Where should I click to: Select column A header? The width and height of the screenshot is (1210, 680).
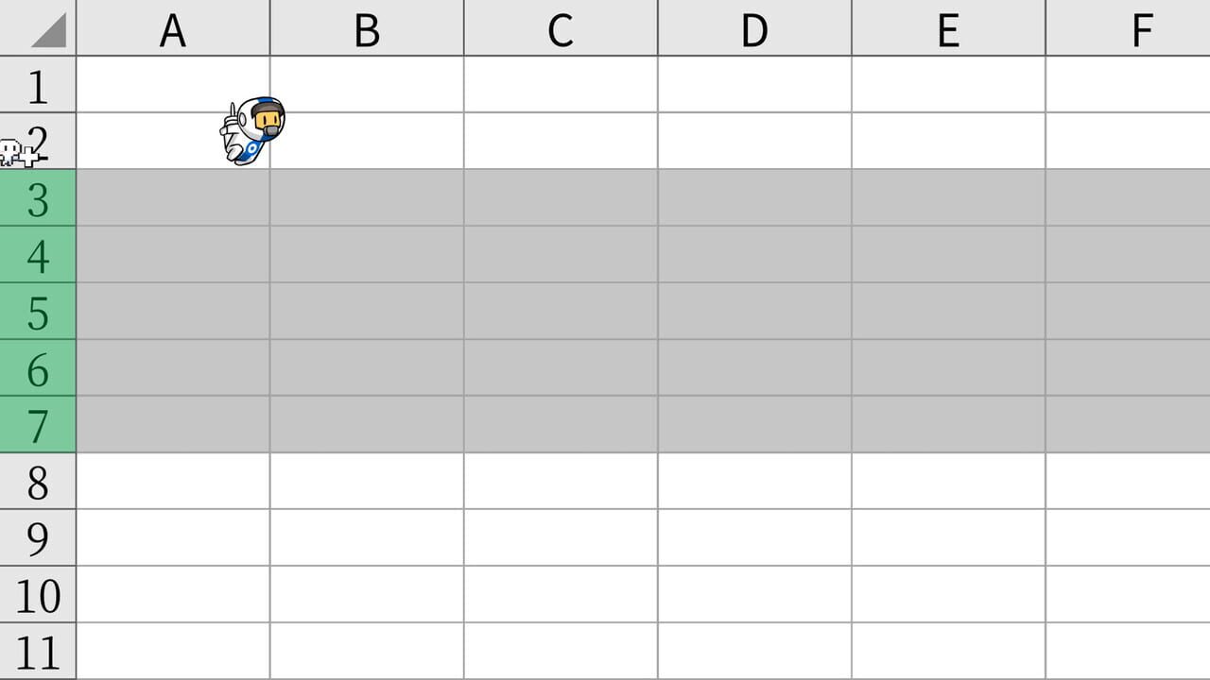[173, 28]
